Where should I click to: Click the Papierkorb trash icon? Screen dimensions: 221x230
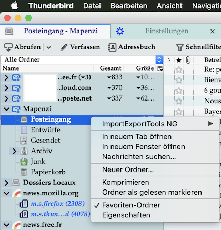tap(24, 172)
